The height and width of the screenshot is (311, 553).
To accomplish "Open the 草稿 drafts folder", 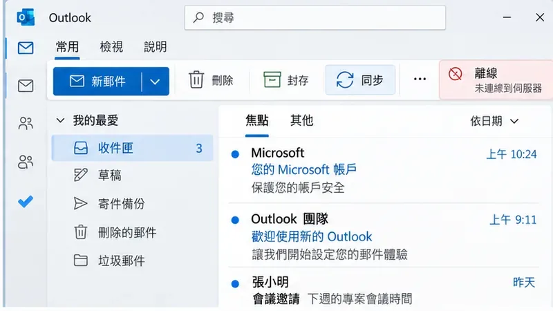I will pos(132,176).
